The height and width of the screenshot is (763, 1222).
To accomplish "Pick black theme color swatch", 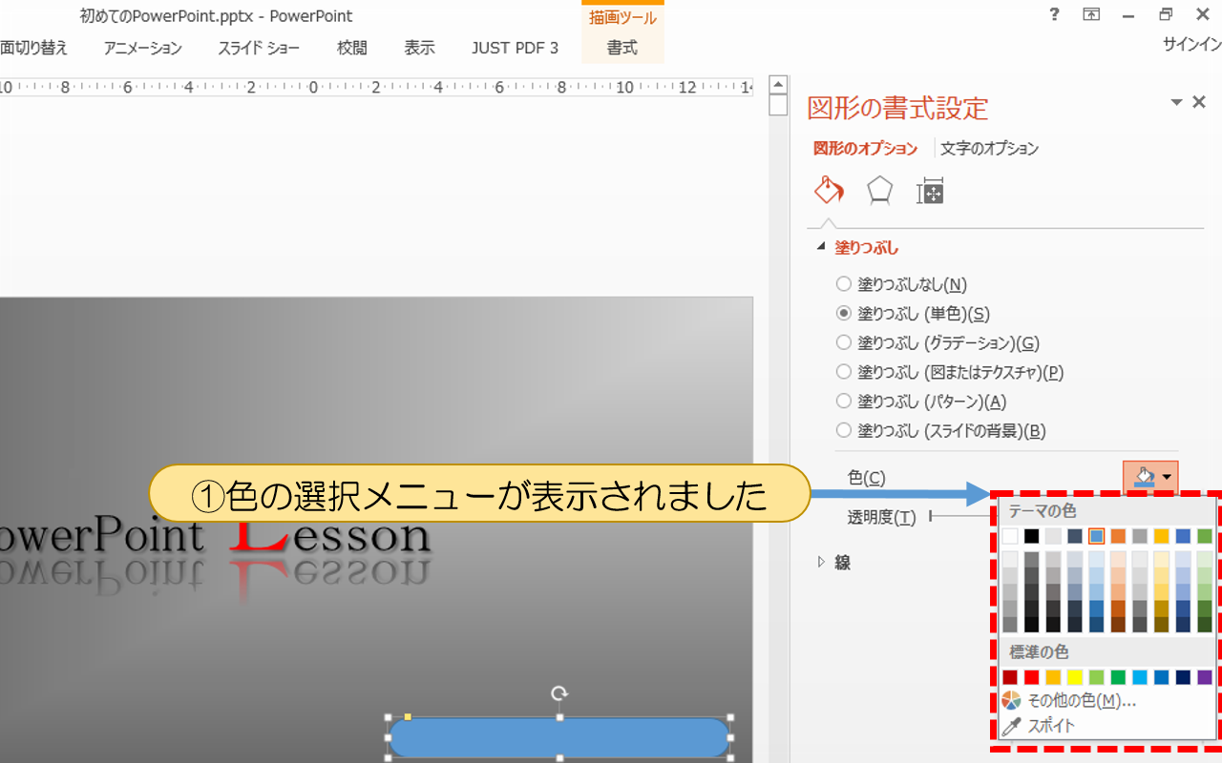I will 1032,536.
